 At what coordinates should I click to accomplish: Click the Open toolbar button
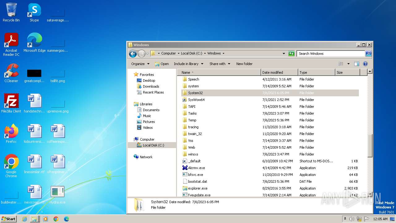(162, 64)
